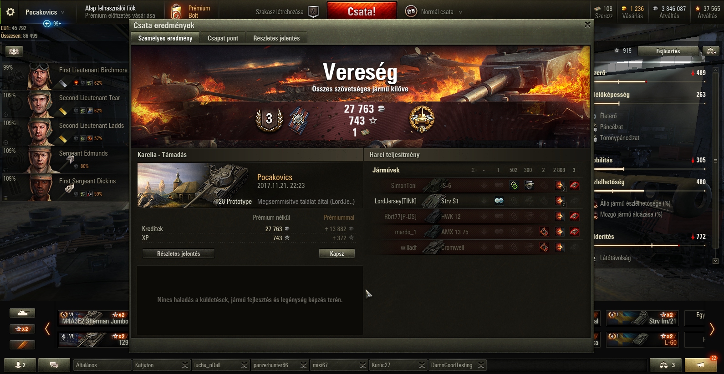The height and width of the screenshot is (374, 724).
Task: Switch to the Csapat pont tab
Action: coord(223,38)
